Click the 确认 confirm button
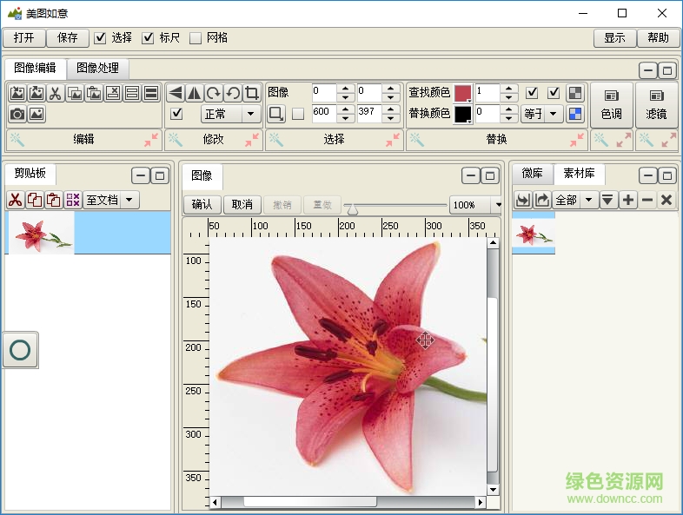Viewport: 683px width, 515px height. point(202,205)
